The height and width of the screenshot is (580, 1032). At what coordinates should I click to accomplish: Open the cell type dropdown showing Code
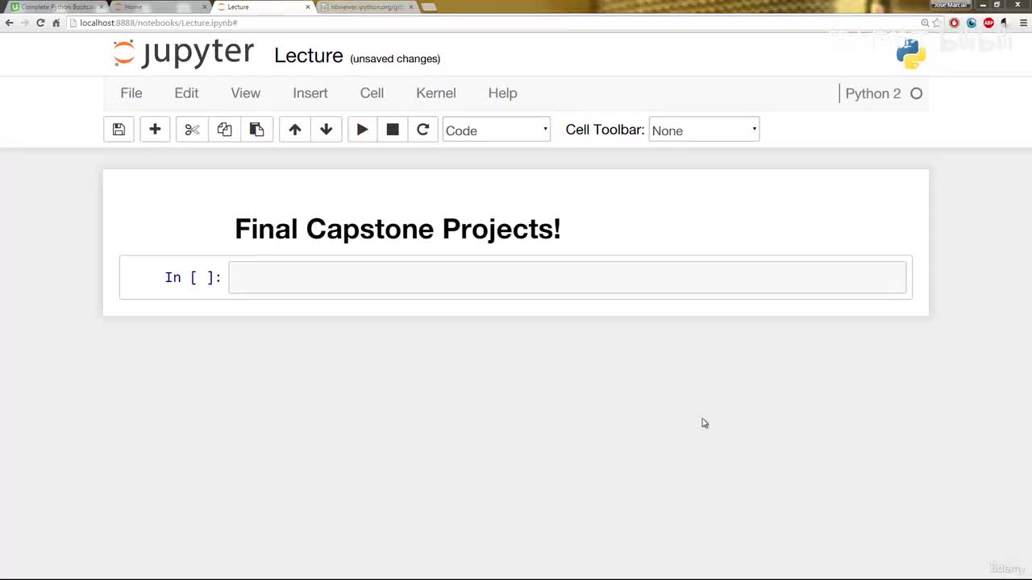point(497,130)
